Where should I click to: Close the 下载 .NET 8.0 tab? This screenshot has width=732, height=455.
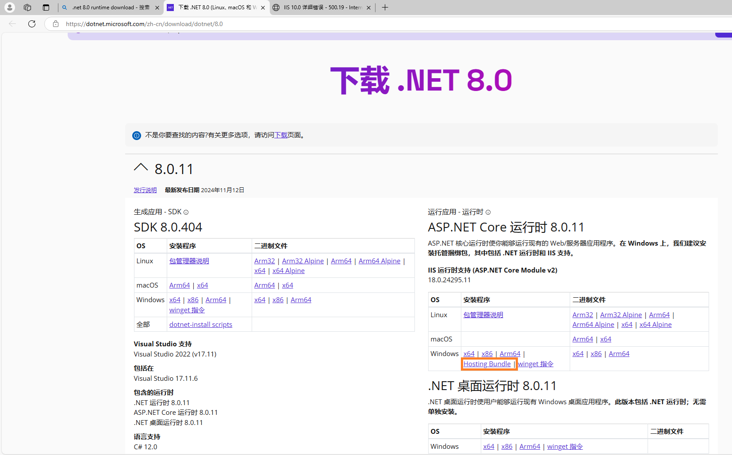tap(263, 8)
